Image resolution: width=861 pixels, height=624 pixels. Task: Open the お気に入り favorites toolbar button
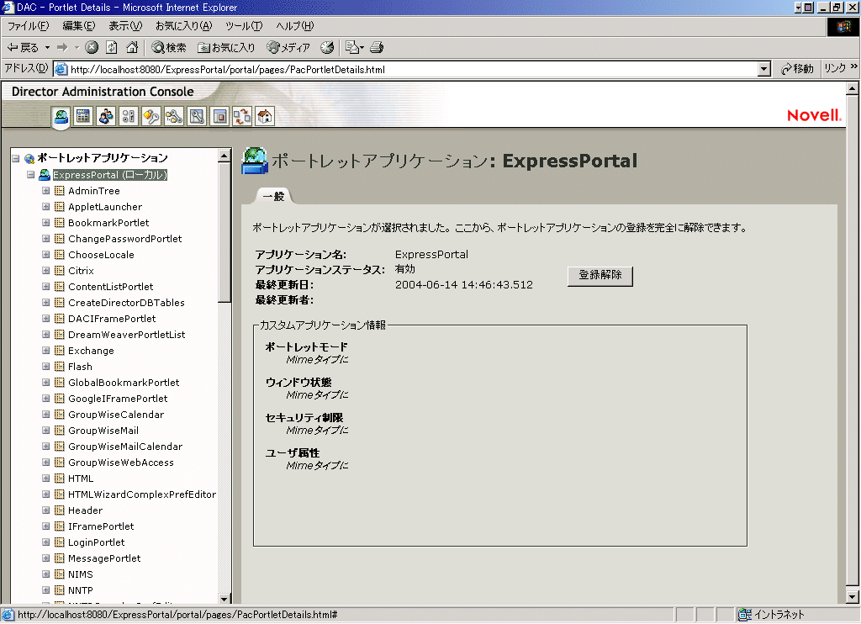pos(226,48)
